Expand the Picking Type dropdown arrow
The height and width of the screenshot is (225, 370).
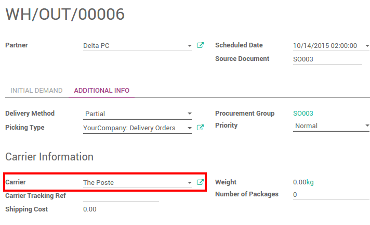pos(190,128)
